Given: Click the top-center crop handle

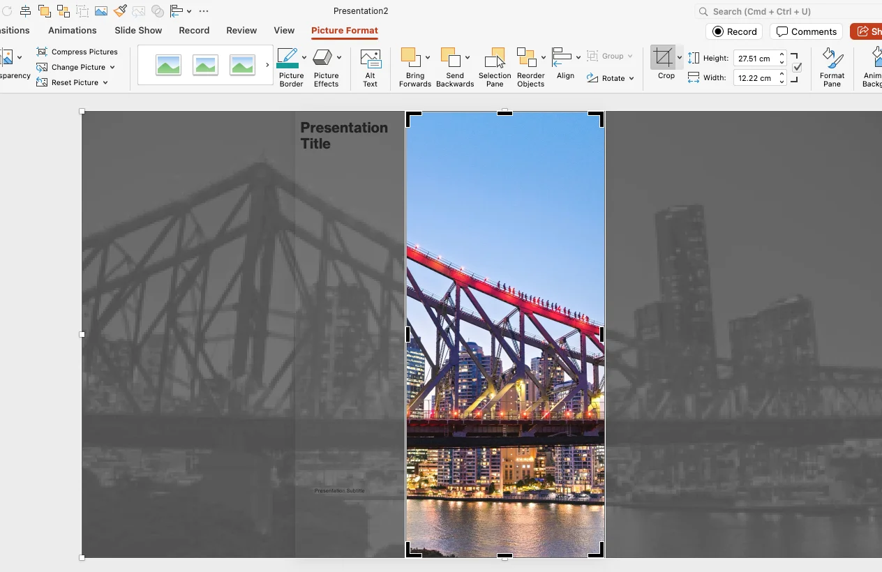Looking at the screenshot, I should coord(504,113).
